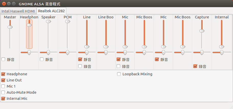Enable Loopback Mixing

point(119,74)
